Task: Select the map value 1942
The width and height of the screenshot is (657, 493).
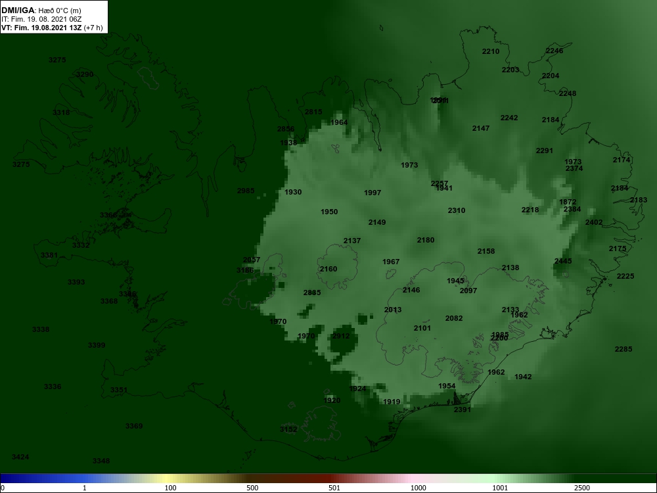Action: click(x=523, y=377)
